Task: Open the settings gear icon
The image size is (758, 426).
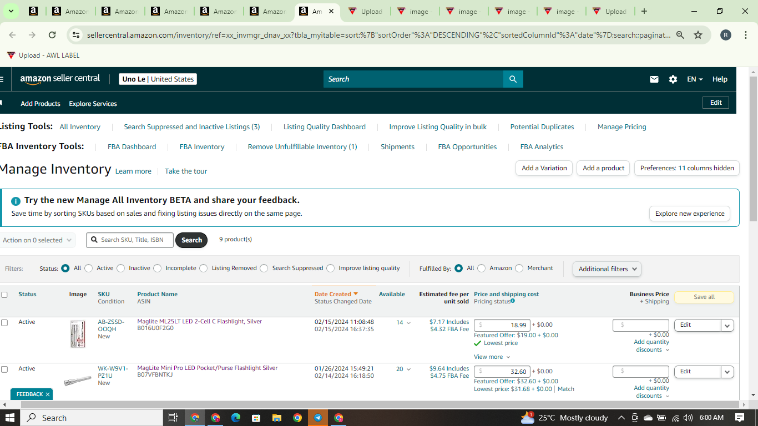Action: pyautogui.click(x=673, y=79)
